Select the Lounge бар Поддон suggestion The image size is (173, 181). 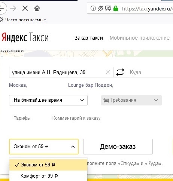click(x=91, y=85)
